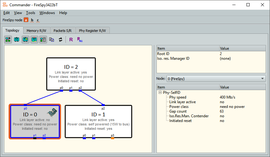
Task: Collapse the Phy-SelfID tree node
Action: tap(160, 92)
